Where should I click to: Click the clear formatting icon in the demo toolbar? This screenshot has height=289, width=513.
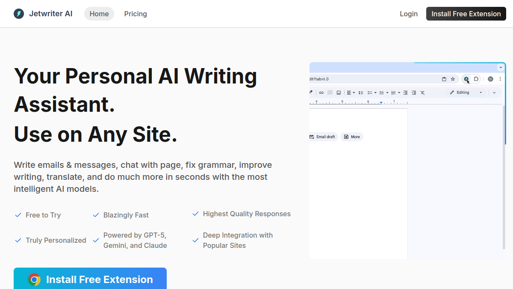tap(422, 92)
